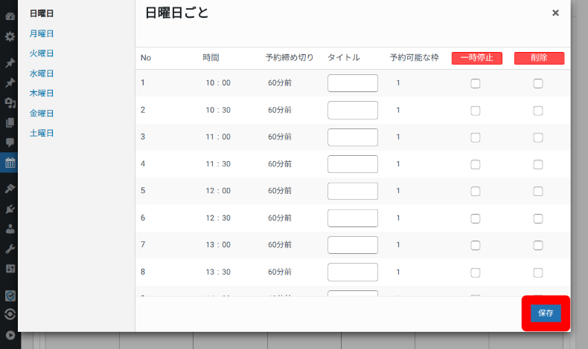Check 削除 box for 11:30 row

click(537, 165)
